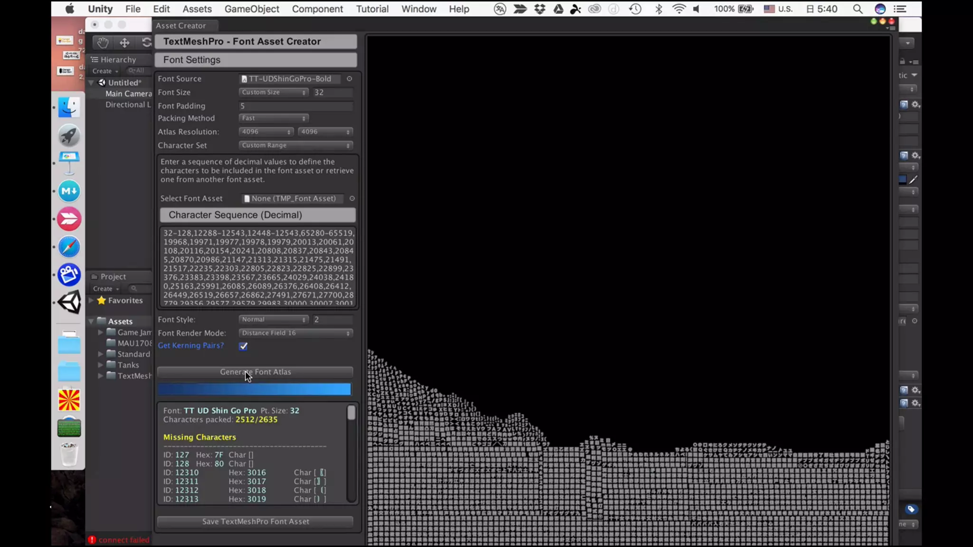Open Safari from the dock
973x547 pixels.
point(69,247)
